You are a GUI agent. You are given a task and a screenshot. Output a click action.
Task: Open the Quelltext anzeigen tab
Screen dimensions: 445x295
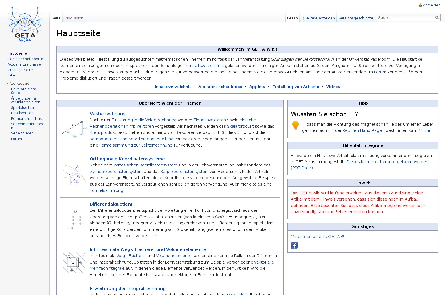coord(318,18)
